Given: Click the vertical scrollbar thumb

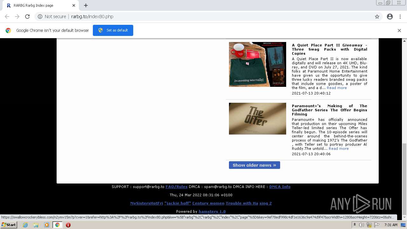Looking at the screenshot, I should tap(404, 179).
